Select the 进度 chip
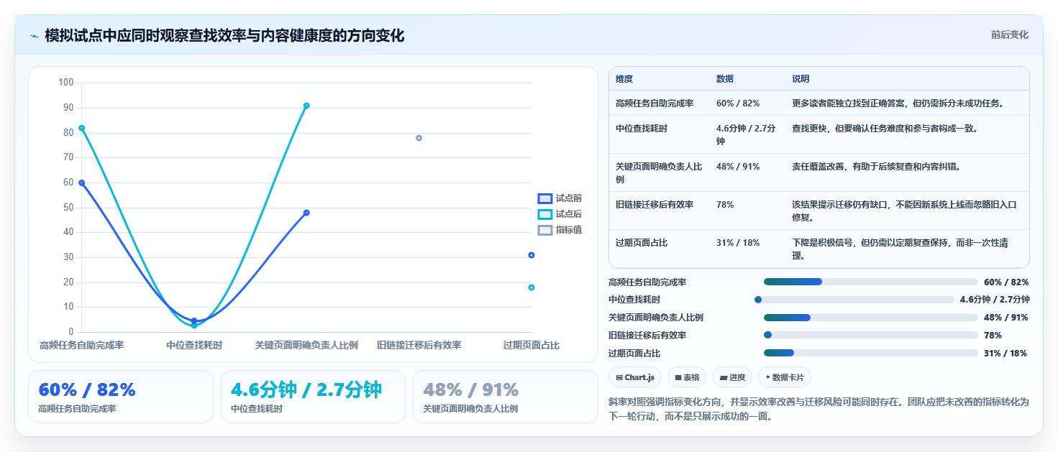1058x452 pixels. click(732, 377)
